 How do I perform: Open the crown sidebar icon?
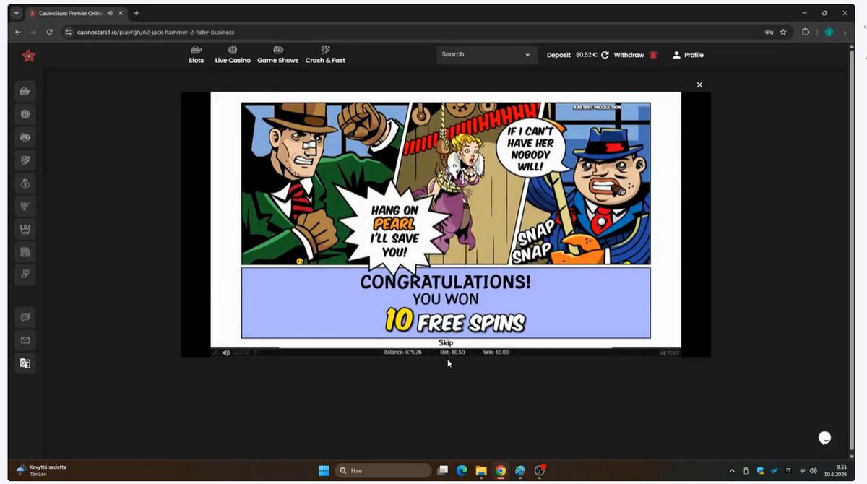coord(25,229)
